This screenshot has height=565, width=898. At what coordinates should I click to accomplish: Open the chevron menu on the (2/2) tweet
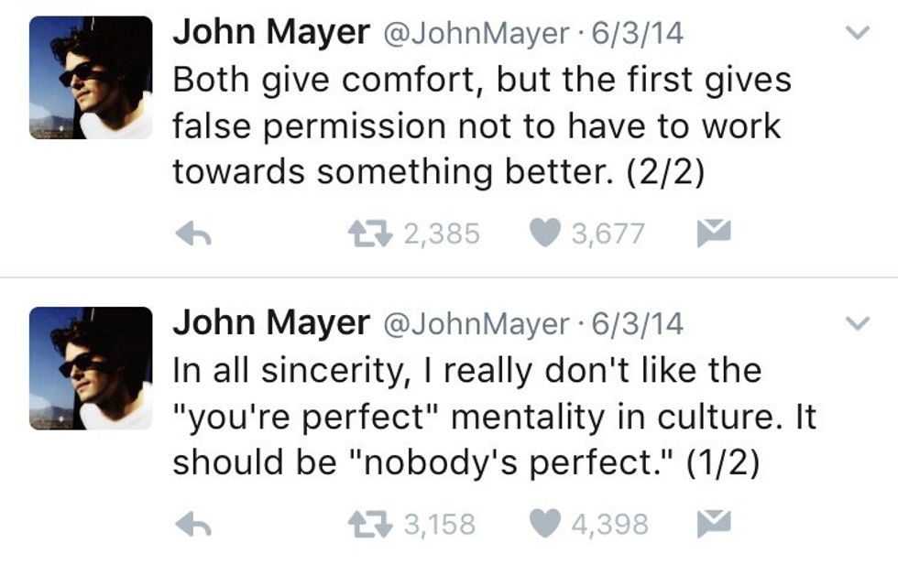857,34
